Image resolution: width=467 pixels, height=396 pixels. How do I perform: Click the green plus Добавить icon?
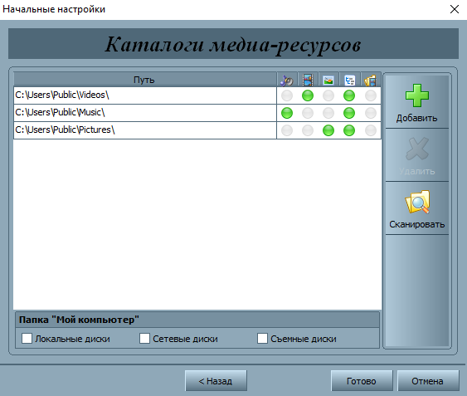pyautogui.click(x=417, y=95)
